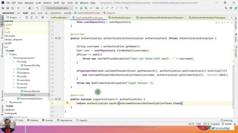Viewport: 238px width, 133px height.
Task: Click Collapse All icon in Project panel
Action: tap(36, 17)
